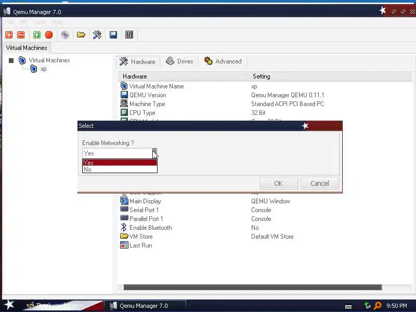Viewport: 416px width, 312px height.
Task: Select Virtual Machines root in tree
Action: [49, 60]
